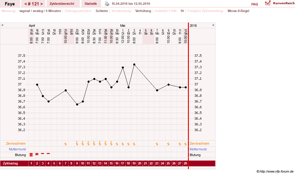Click the bleeding marker on day 2
Viewport: 295px width, 175px height.
tap(37, 154)
